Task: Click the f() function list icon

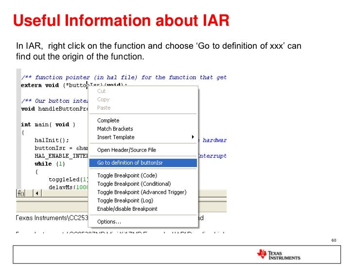Action: [21, 193]
